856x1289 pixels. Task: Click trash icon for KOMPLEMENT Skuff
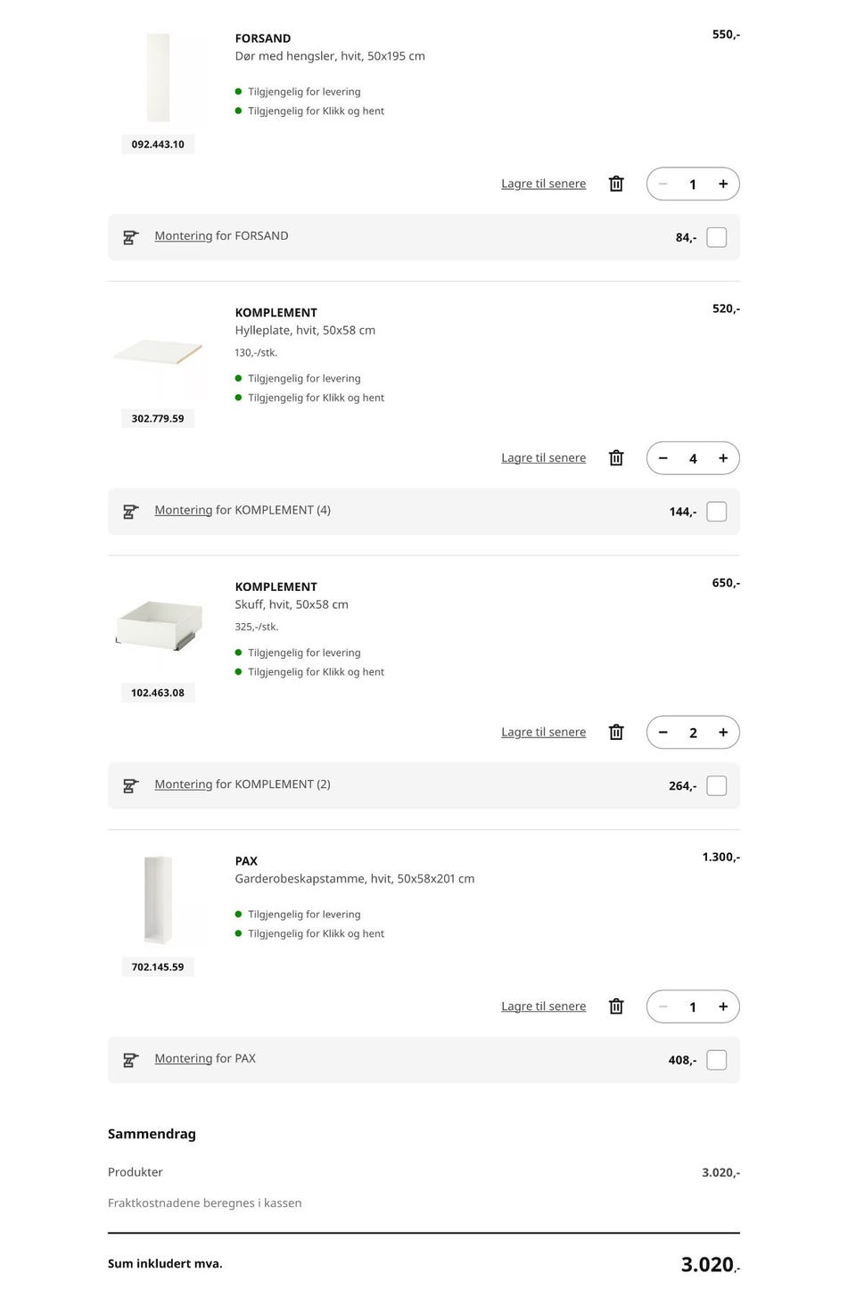616,733
